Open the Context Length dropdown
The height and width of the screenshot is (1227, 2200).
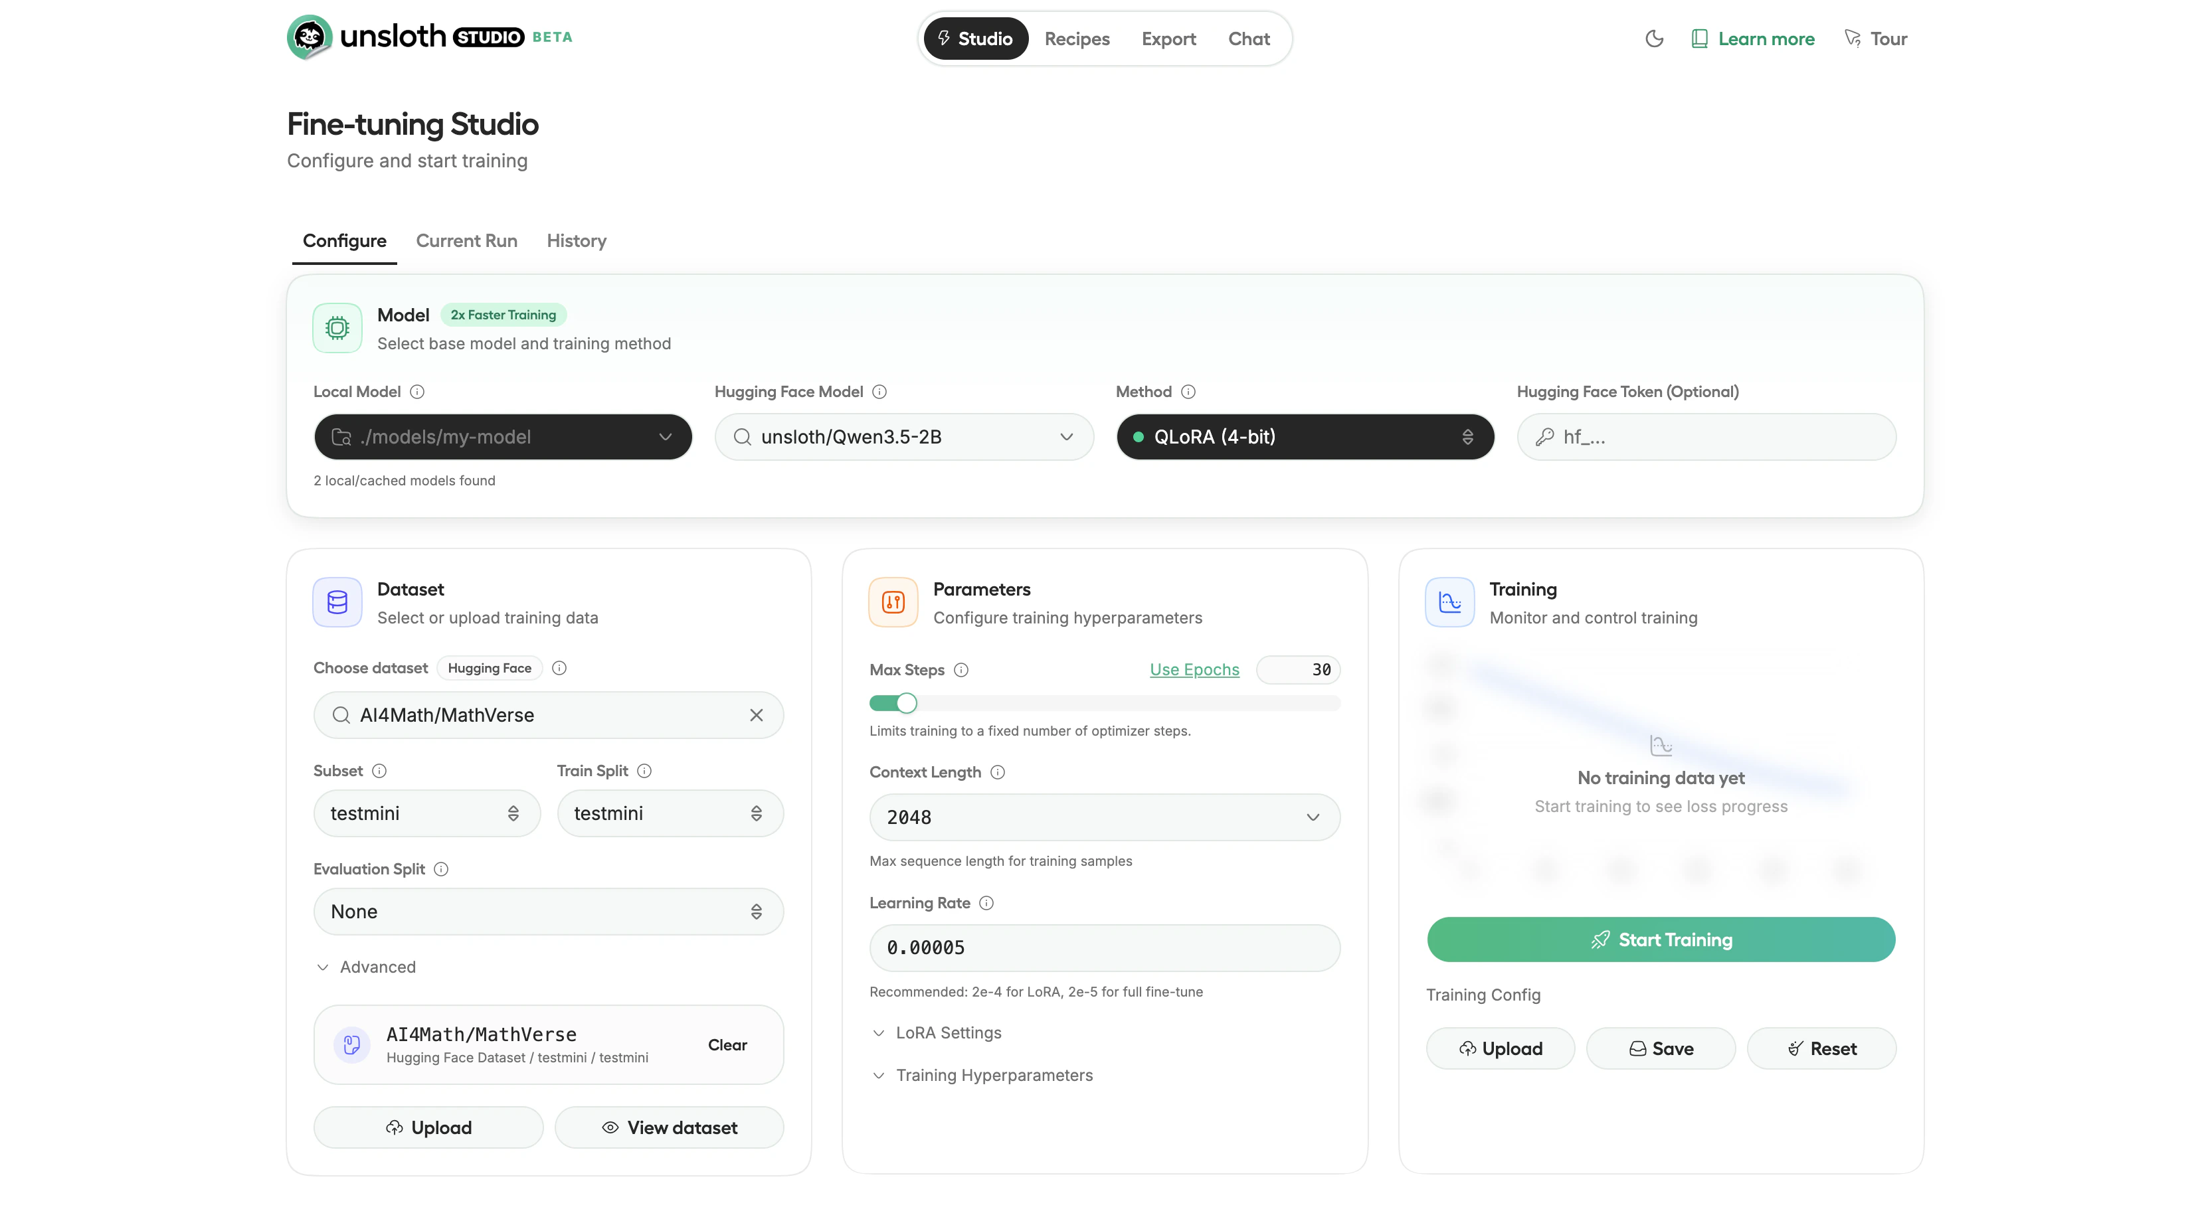click(x=1104, y=817)
